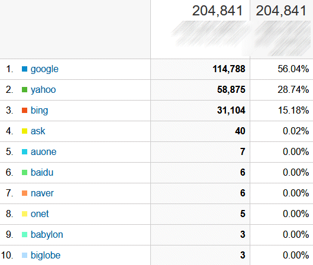The image size is (313, 265).
Task: Open the babylon source link
Action: point(47,235)
